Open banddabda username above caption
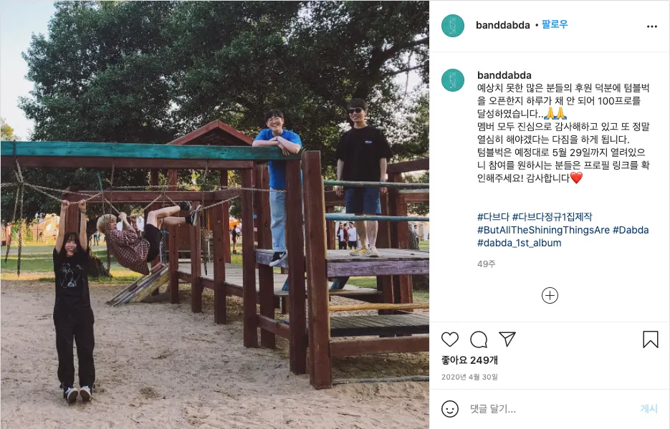The image size is (670, 429). [504, 75]
